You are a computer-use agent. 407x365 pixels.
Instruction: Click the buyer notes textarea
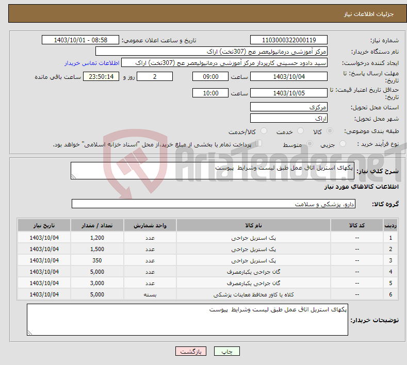(x=187, y=320)
